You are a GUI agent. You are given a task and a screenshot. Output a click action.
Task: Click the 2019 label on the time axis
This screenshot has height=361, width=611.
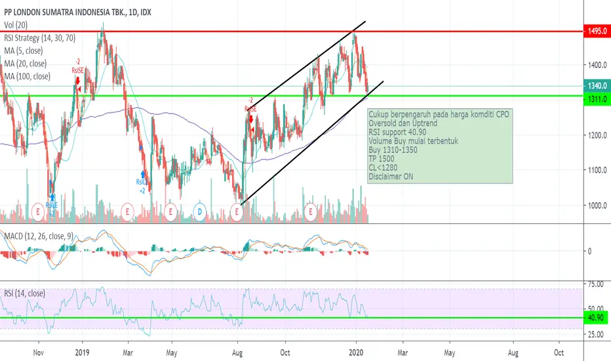(82, 353)
